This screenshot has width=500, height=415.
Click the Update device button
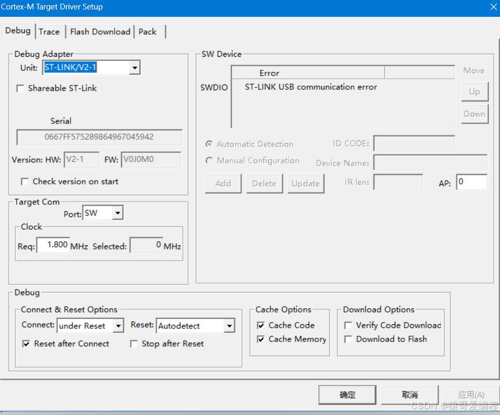click(306, 183)
